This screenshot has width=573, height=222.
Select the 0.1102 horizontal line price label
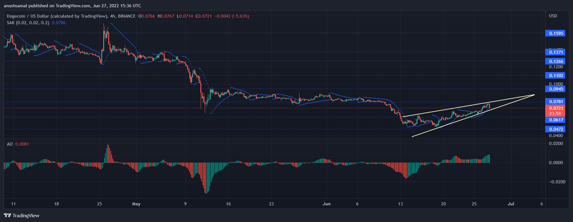coord(556,75)
